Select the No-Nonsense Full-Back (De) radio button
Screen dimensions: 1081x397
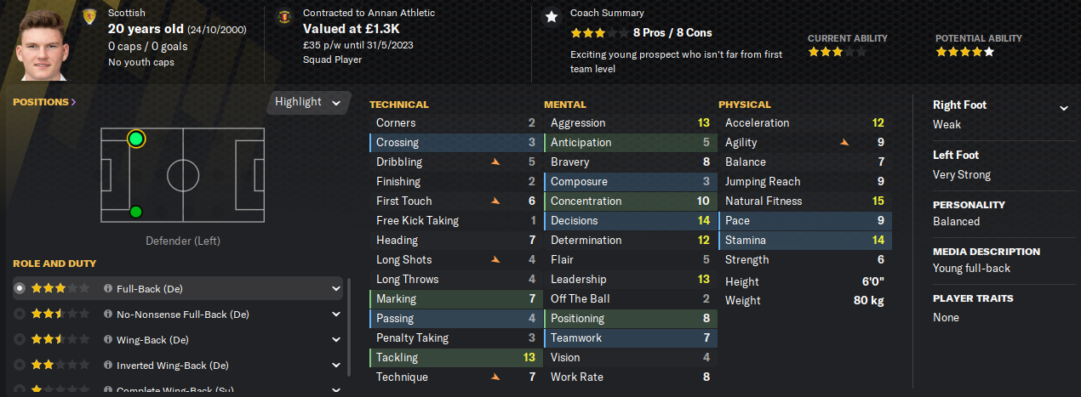(20, 314)
